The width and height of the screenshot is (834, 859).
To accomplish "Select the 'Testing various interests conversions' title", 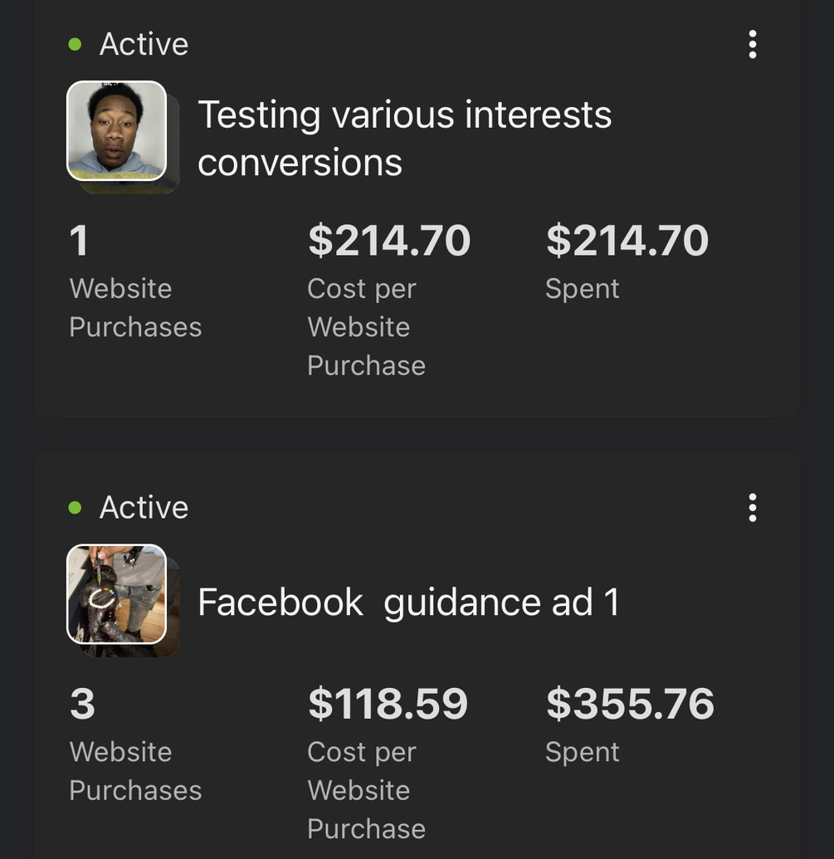I will click(x=404, y=138).
